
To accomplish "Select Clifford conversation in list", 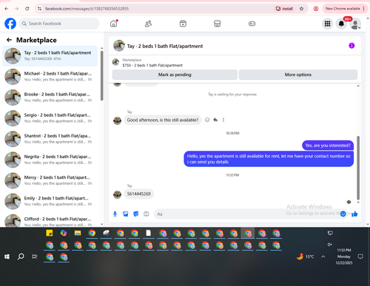I will tap(50, 220).
